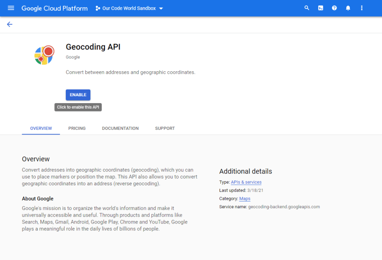This screenshot has height=260, width=382.
Task: Click the Geocoding API map logo
Action: pos(44,55)
